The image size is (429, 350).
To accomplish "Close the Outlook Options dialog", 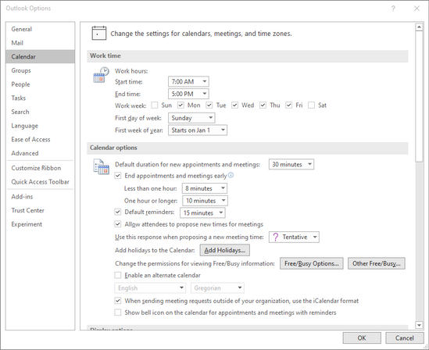I will pyautogui.click(x=416, y=9).
